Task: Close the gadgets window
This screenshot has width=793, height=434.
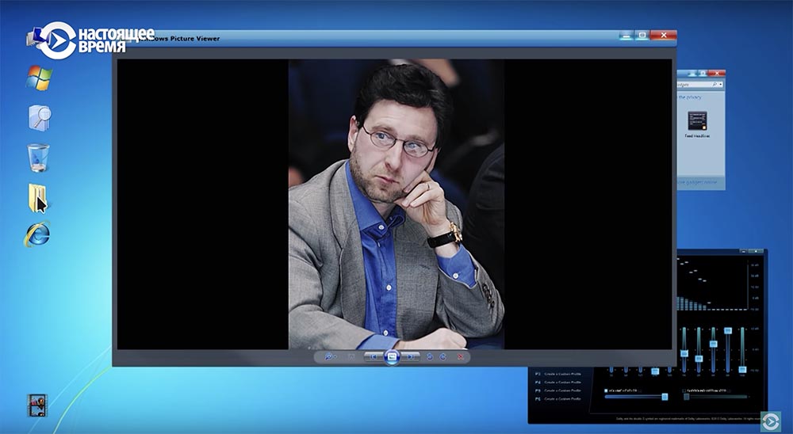Action: coord(717,74)
